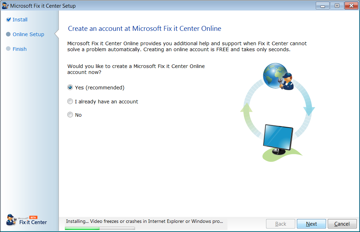Click the Next button
Screen dimensions: 360x232
(311, 224)
